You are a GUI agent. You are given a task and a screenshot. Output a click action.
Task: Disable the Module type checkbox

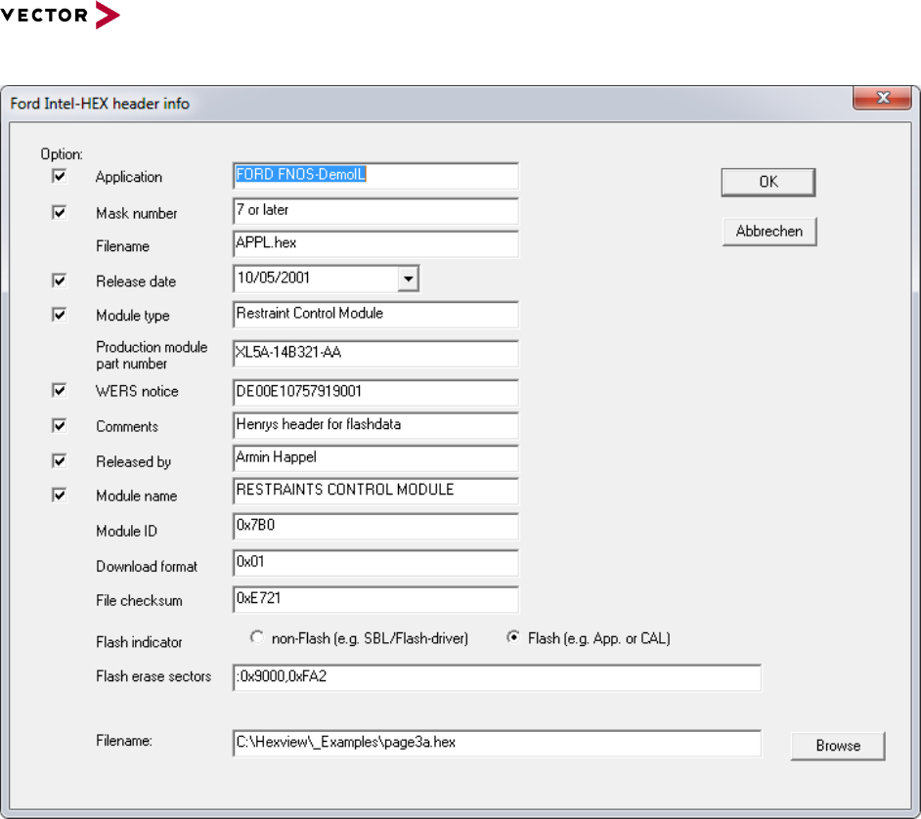point(60,315)
